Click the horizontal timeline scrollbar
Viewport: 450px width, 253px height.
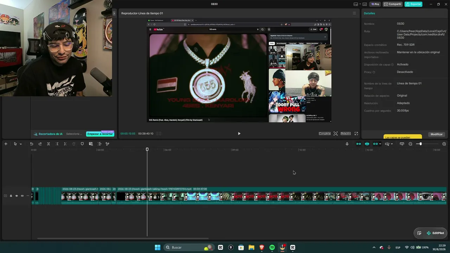click(x=123, y=239)
